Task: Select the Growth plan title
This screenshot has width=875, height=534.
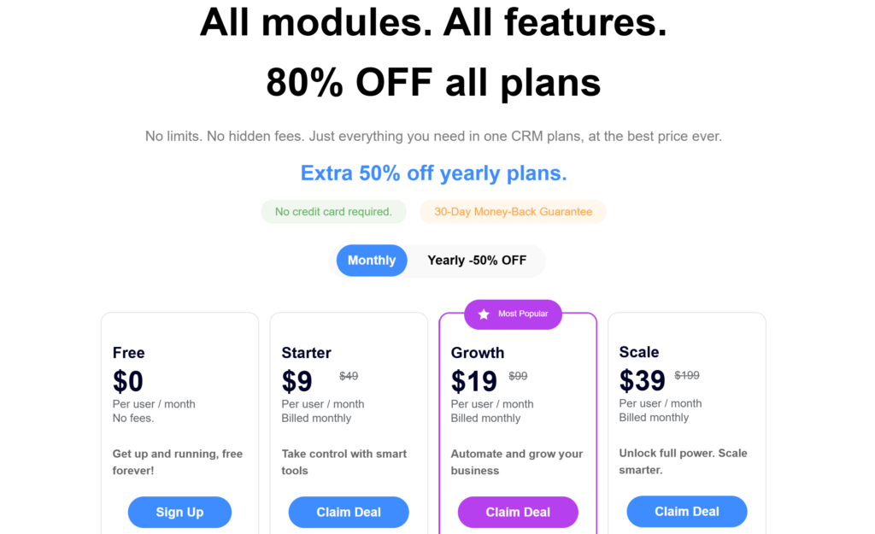Action: pyautogui.click(x=478, y=353)
